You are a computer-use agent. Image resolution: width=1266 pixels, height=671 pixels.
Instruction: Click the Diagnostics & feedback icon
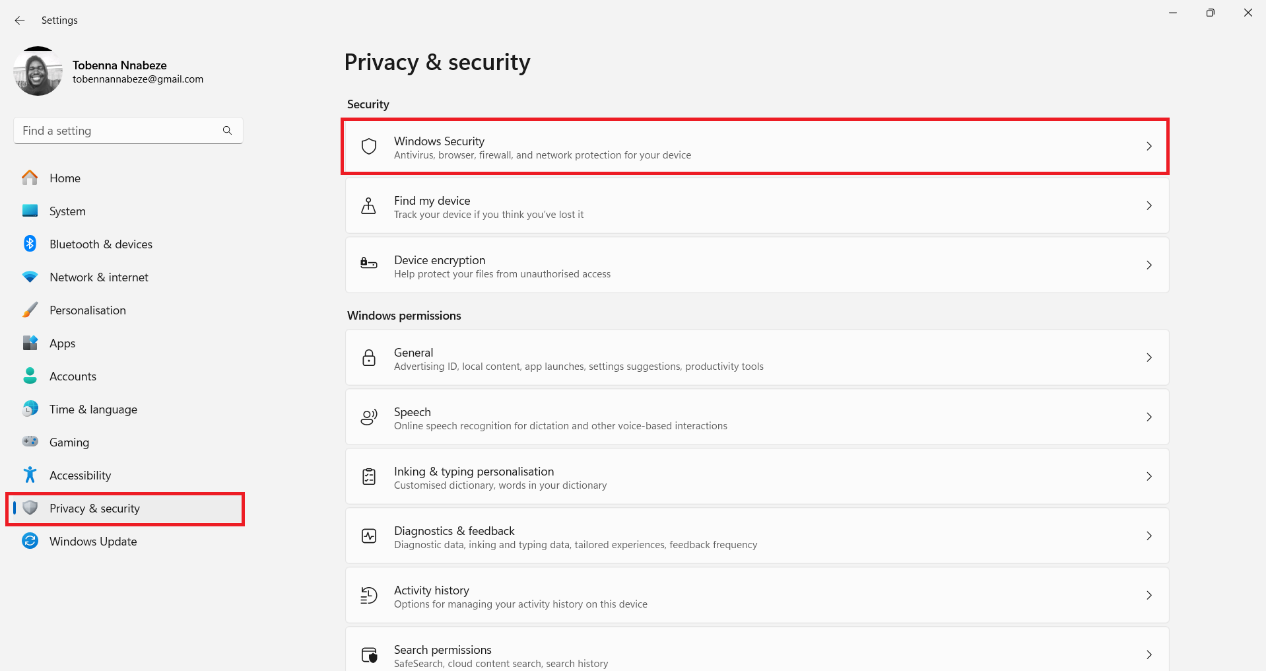(x=368, y=536)
